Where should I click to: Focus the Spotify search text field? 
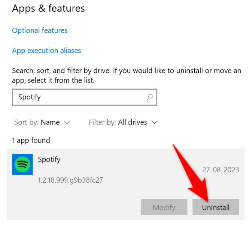click(79, 97)
